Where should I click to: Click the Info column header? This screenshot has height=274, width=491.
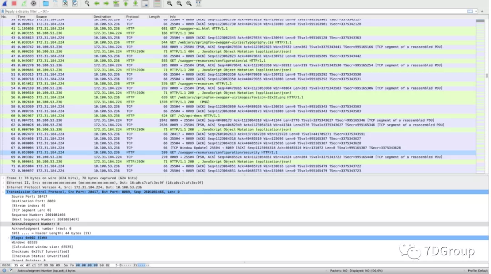point(173,17)
